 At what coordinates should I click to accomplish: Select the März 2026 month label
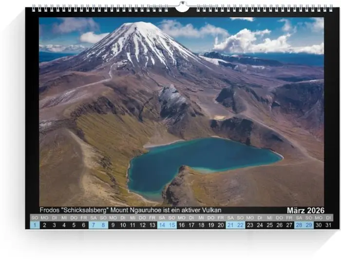coord(305,210)
